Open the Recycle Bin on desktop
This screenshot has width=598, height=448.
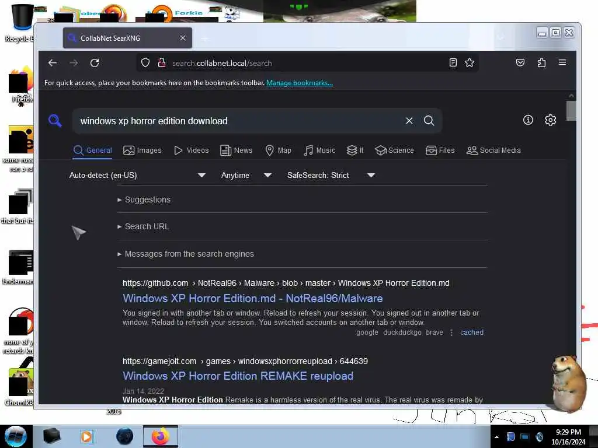[x=19, y=23]
